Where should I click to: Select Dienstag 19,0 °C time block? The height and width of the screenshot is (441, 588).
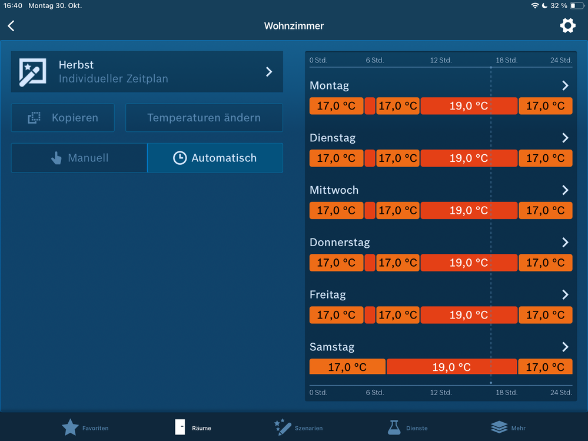469,158
